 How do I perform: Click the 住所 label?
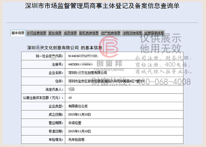(59, 81)
